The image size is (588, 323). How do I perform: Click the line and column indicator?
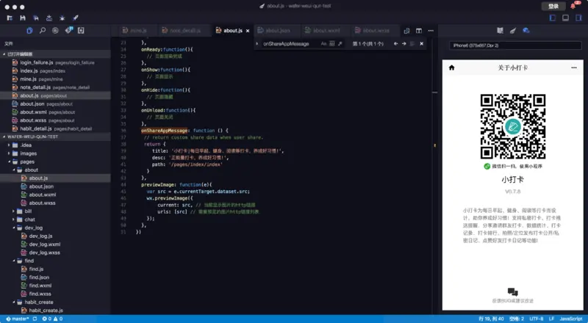coord(491,319)
